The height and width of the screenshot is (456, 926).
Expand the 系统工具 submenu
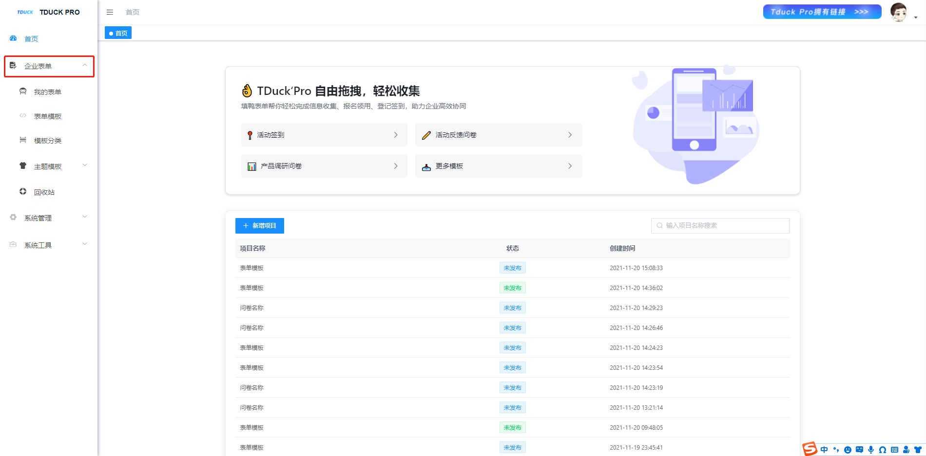[85, 244]
